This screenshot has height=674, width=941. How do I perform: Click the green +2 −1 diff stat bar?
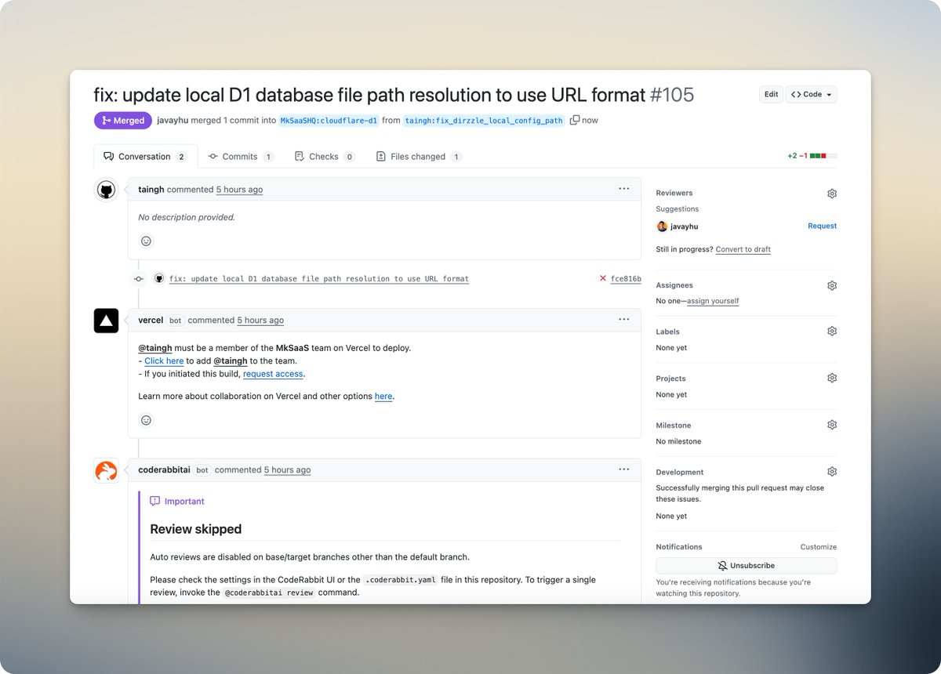tap(816, 155)
